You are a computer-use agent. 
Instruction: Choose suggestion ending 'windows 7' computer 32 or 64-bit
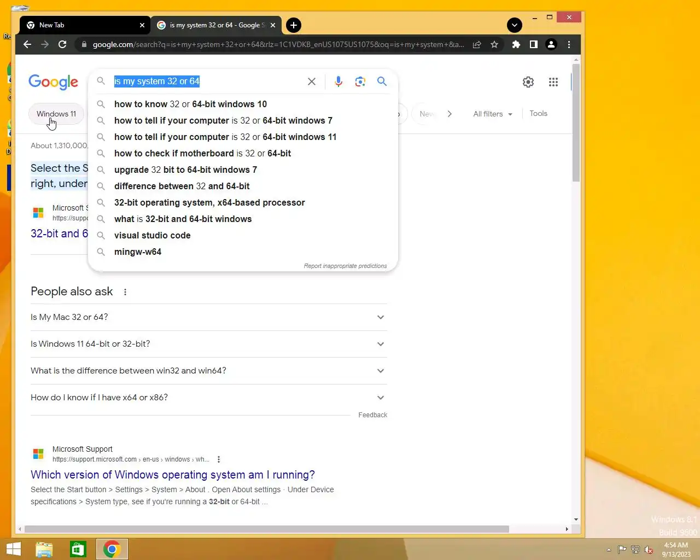click(x=243, y=120)
